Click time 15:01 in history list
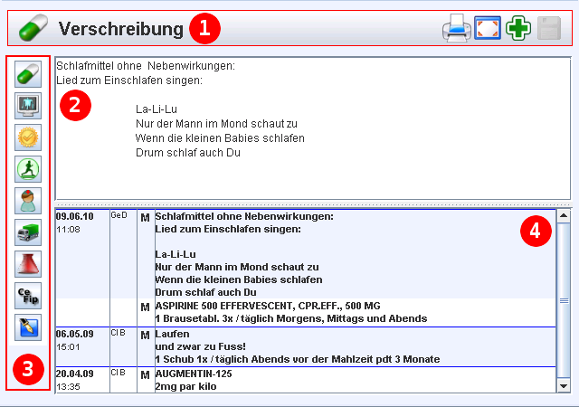Viewport: 579px width, 407px height. [x=69, y=346]
